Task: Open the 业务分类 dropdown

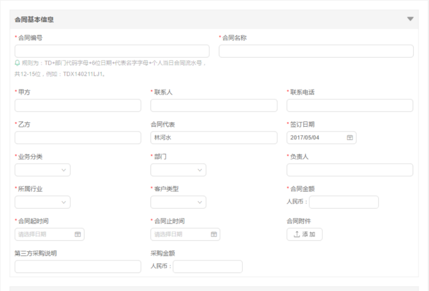Action: pos(42,170)
